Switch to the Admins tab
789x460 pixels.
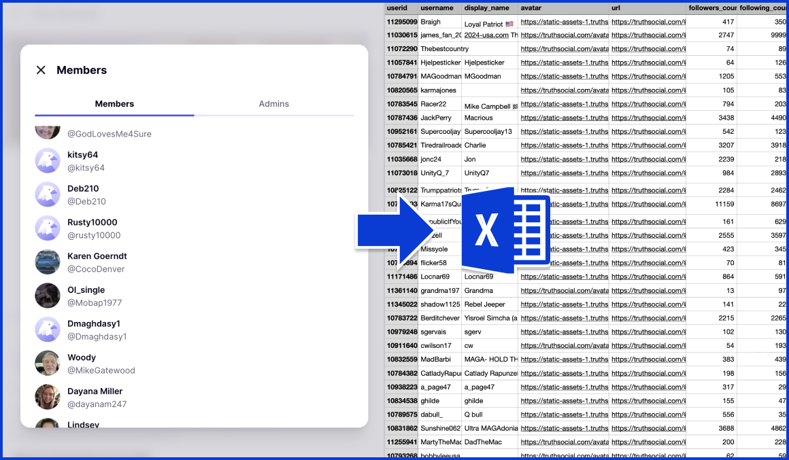click(273, 104)
